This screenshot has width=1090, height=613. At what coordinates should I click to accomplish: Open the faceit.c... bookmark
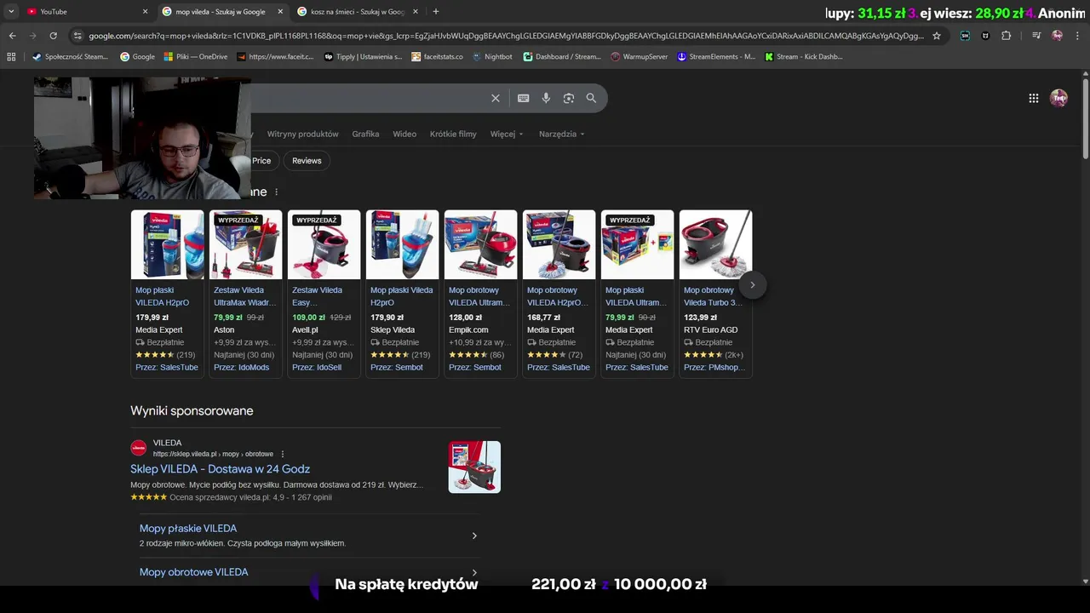(276, 56)
